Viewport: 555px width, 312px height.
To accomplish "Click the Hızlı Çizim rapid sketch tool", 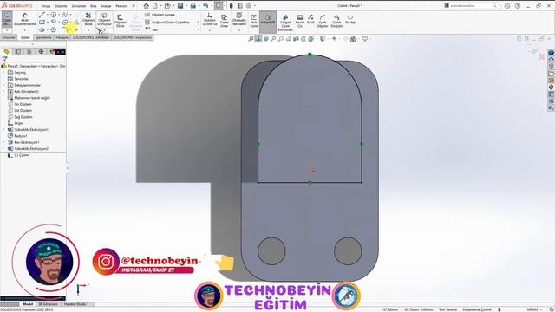I will 254,21.
